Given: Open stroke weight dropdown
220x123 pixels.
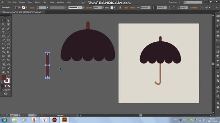Looking at the screenshot, I should [x=47, y=8].
